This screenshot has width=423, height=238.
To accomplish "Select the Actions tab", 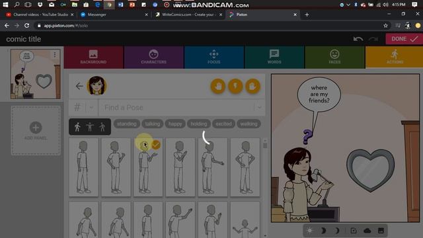I will [x=395, y=58].
